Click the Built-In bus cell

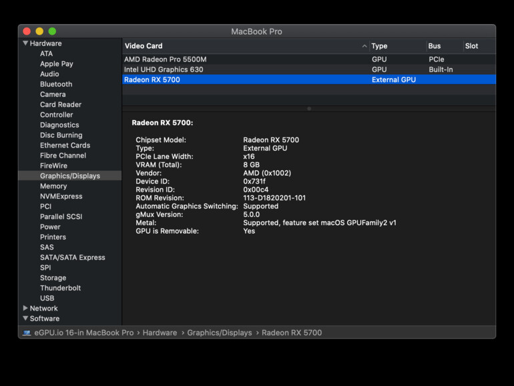(x=441, y=69)
